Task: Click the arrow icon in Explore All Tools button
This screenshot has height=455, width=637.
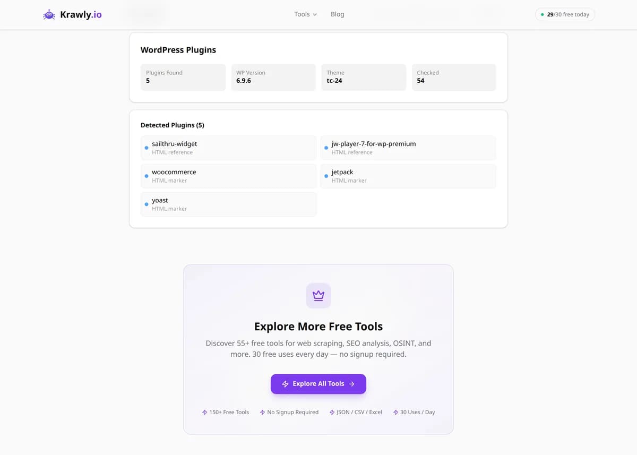Action: [351, 384]
